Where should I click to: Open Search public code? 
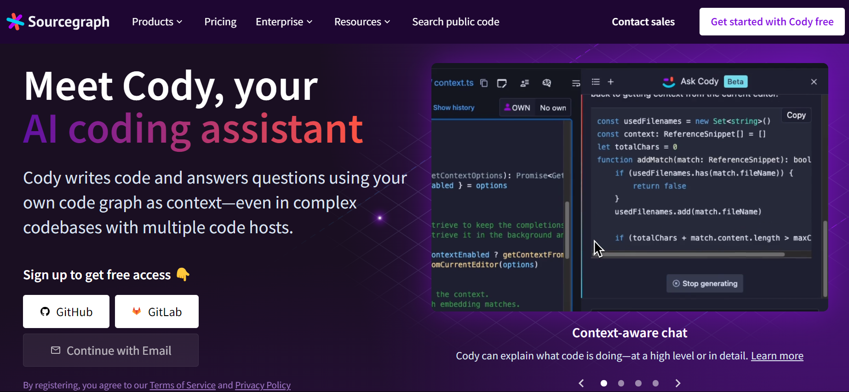[456, 22]
